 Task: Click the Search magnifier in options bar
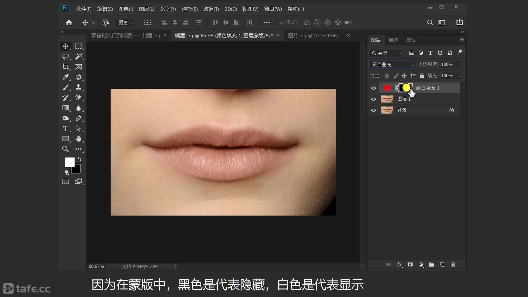430,23
